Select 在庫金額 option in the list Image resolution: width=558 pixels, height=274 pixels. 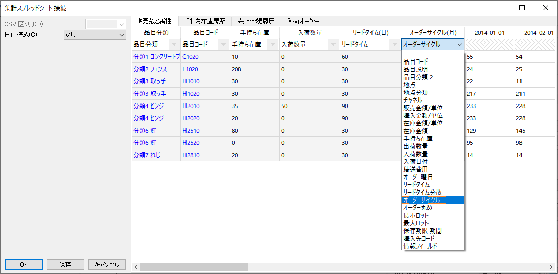click(416, 131)
